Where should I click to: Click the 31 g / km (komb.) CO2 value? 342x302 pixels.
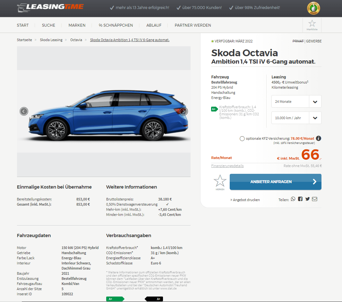pyautogui.click(x=165, y=253)
